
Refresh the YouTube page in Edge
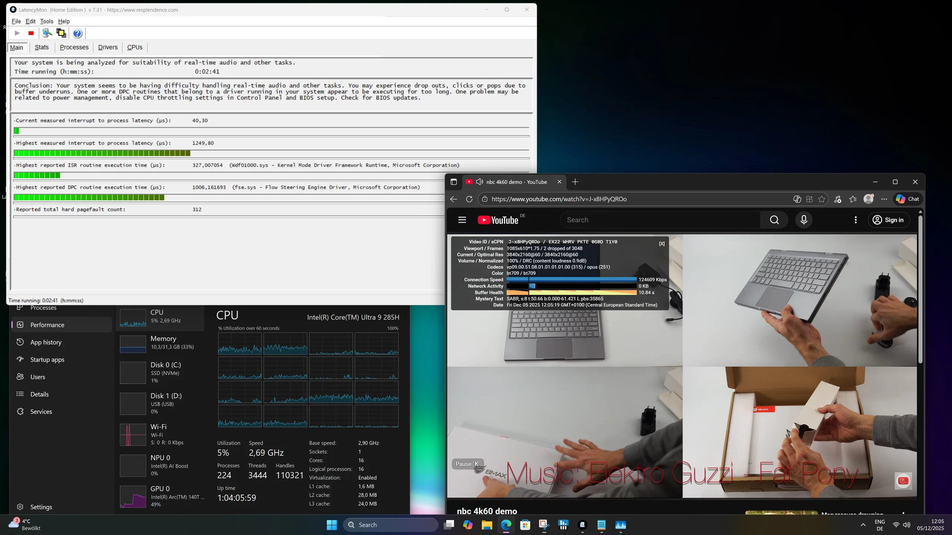(469, 199)
